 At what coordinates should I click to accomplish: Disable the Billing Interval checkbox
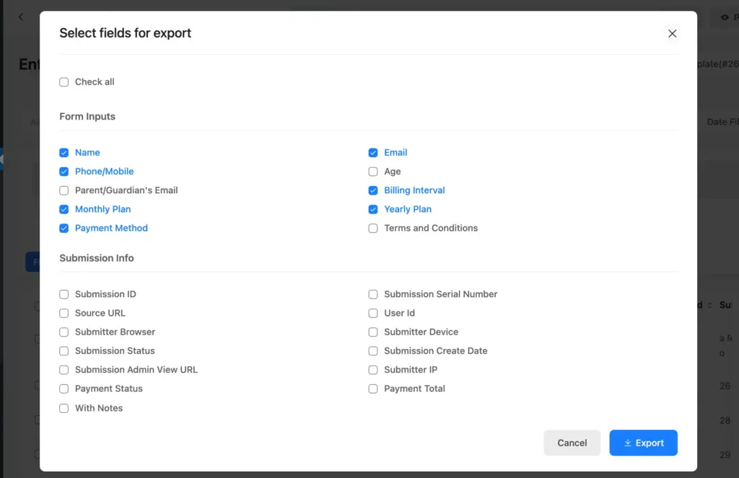tap(372, 190)
